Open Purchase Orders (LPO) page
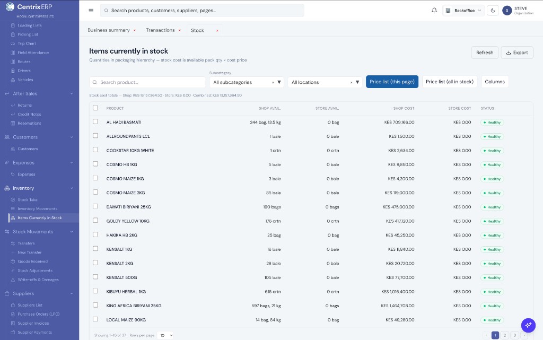The width and height of the screenshot is (543, 340). tap(38, 315)
